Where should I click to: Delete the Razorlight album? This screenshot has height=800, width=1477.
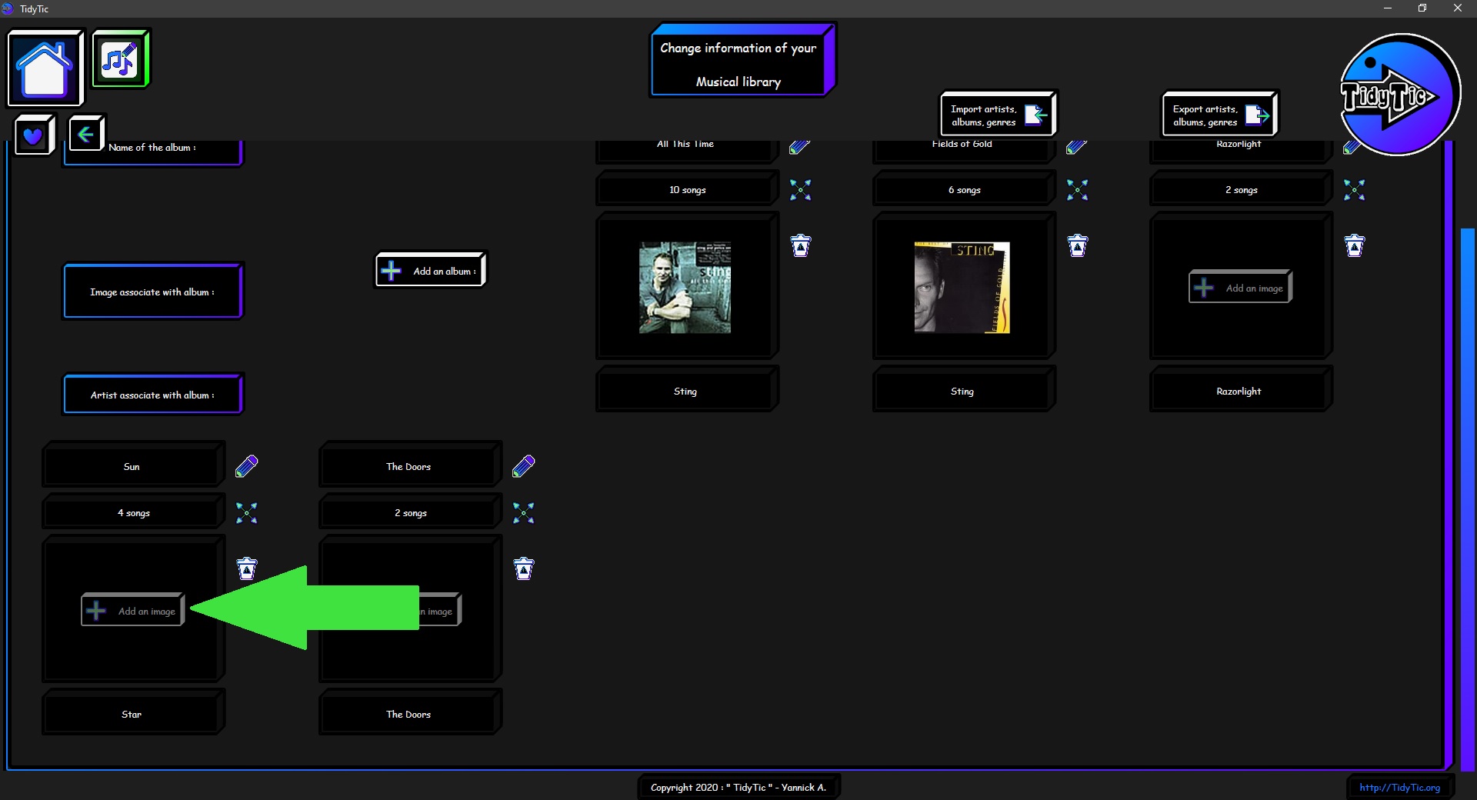[x=1355, y=245]
